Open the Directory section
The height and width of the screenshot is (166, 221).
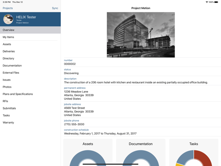coord(30,59)
